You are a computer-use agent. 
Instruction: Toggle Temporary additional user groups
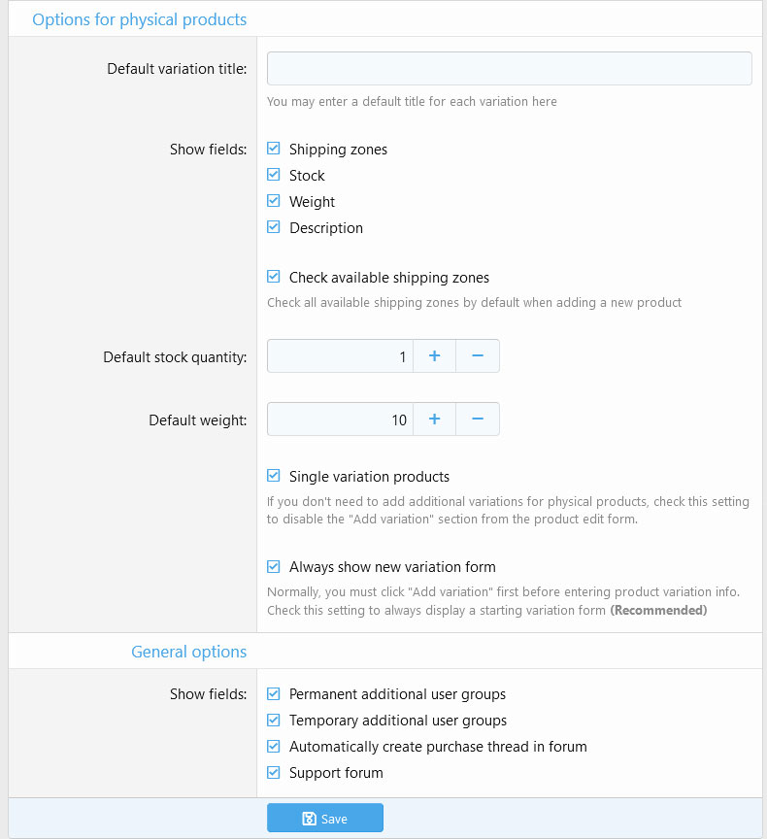(x=274, y=721)
